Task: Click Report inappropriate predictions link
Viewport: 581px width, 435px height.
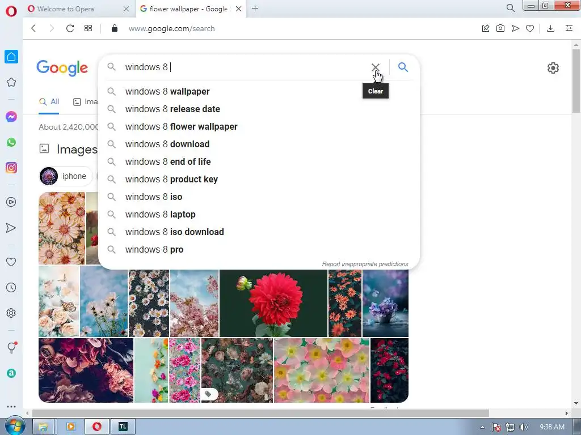Action: (x=365, y=264)
